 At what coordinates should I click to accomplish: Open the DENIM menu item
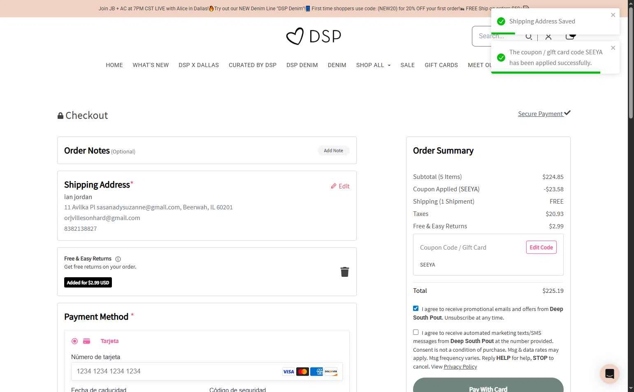tap(337, 65)
